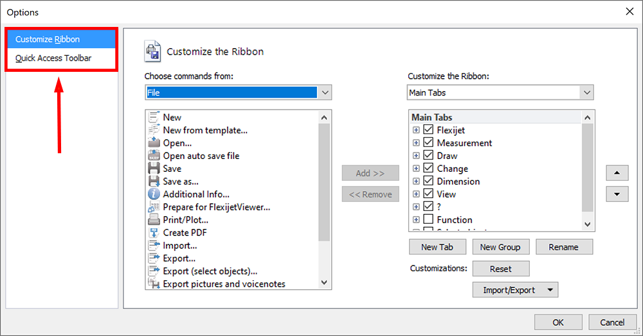This screenshot has height=336, width=643.
Task: Uncheck the Draw tab checkbox
Action: (428, 155)
